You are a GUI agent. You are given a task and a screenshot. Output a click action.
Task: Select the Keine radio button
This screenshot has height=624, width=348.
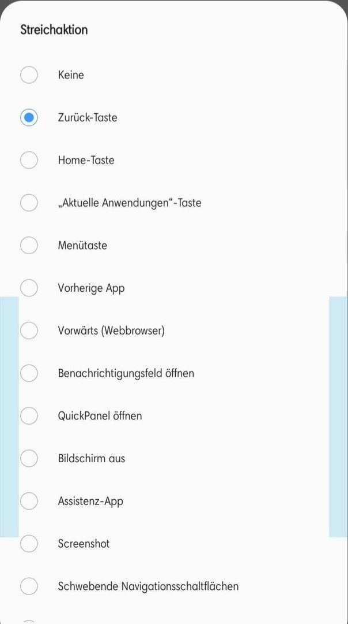(29, 75)
